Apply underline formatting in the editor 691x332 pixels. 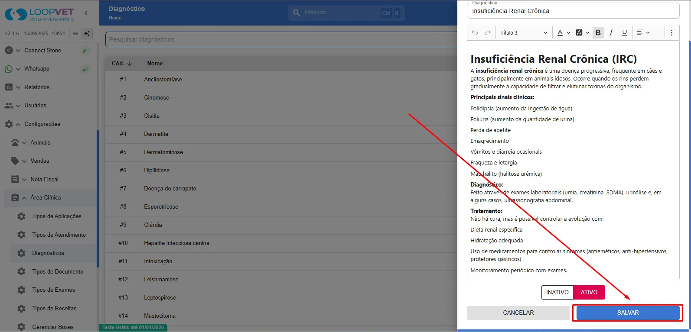625,33
